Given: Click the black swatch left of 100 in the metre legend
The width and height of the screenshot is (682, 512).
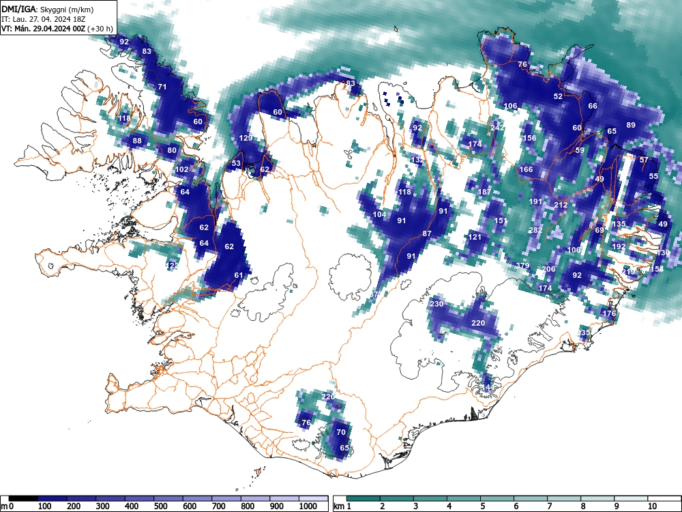Looking at the screenshot, I should tap(23, 498).
